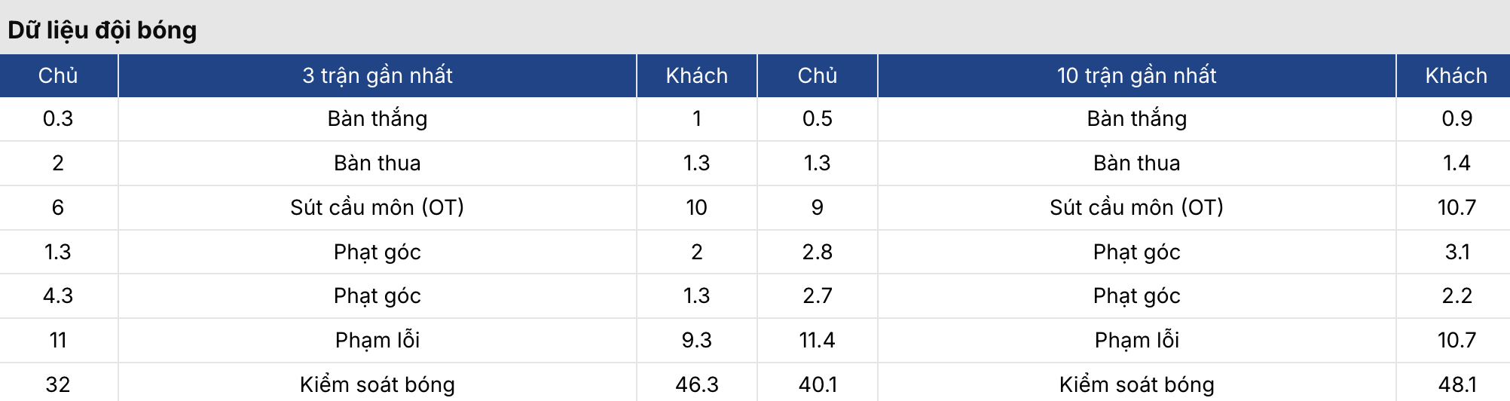Screen dimensions: 1510x401
Task: Select the goals scored value 0.9
Action: coord(1457,118)
